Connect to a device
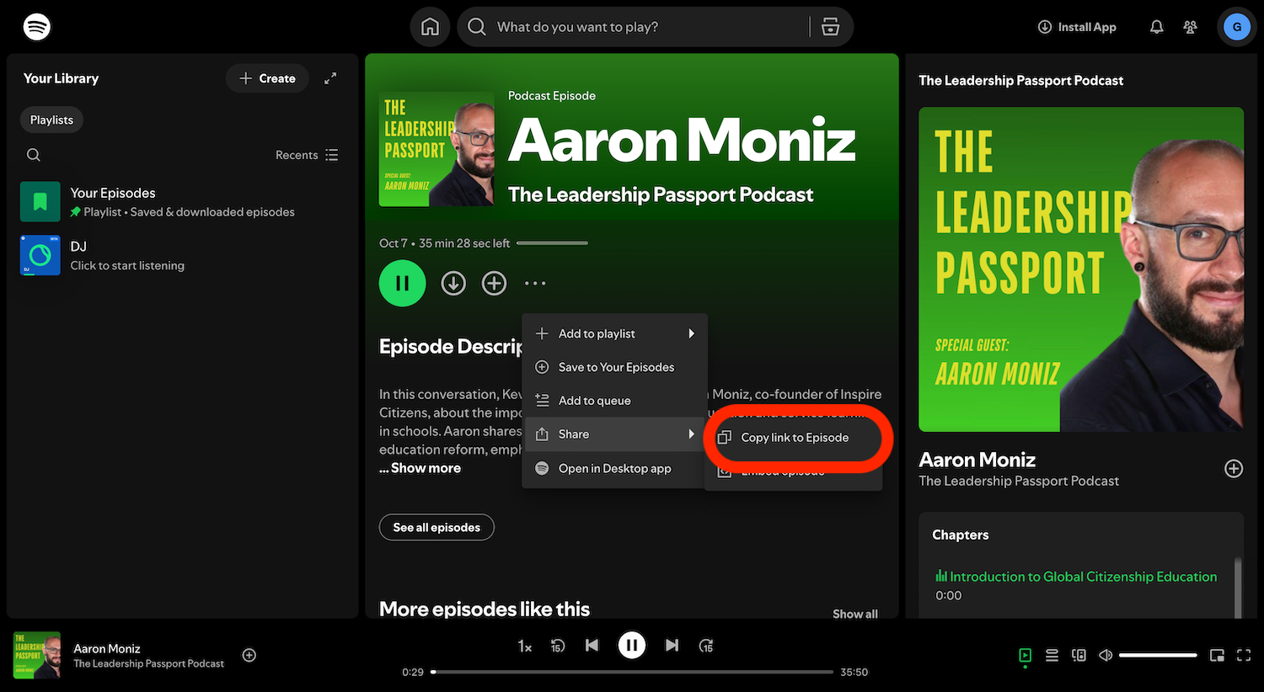 (1079, 655)
